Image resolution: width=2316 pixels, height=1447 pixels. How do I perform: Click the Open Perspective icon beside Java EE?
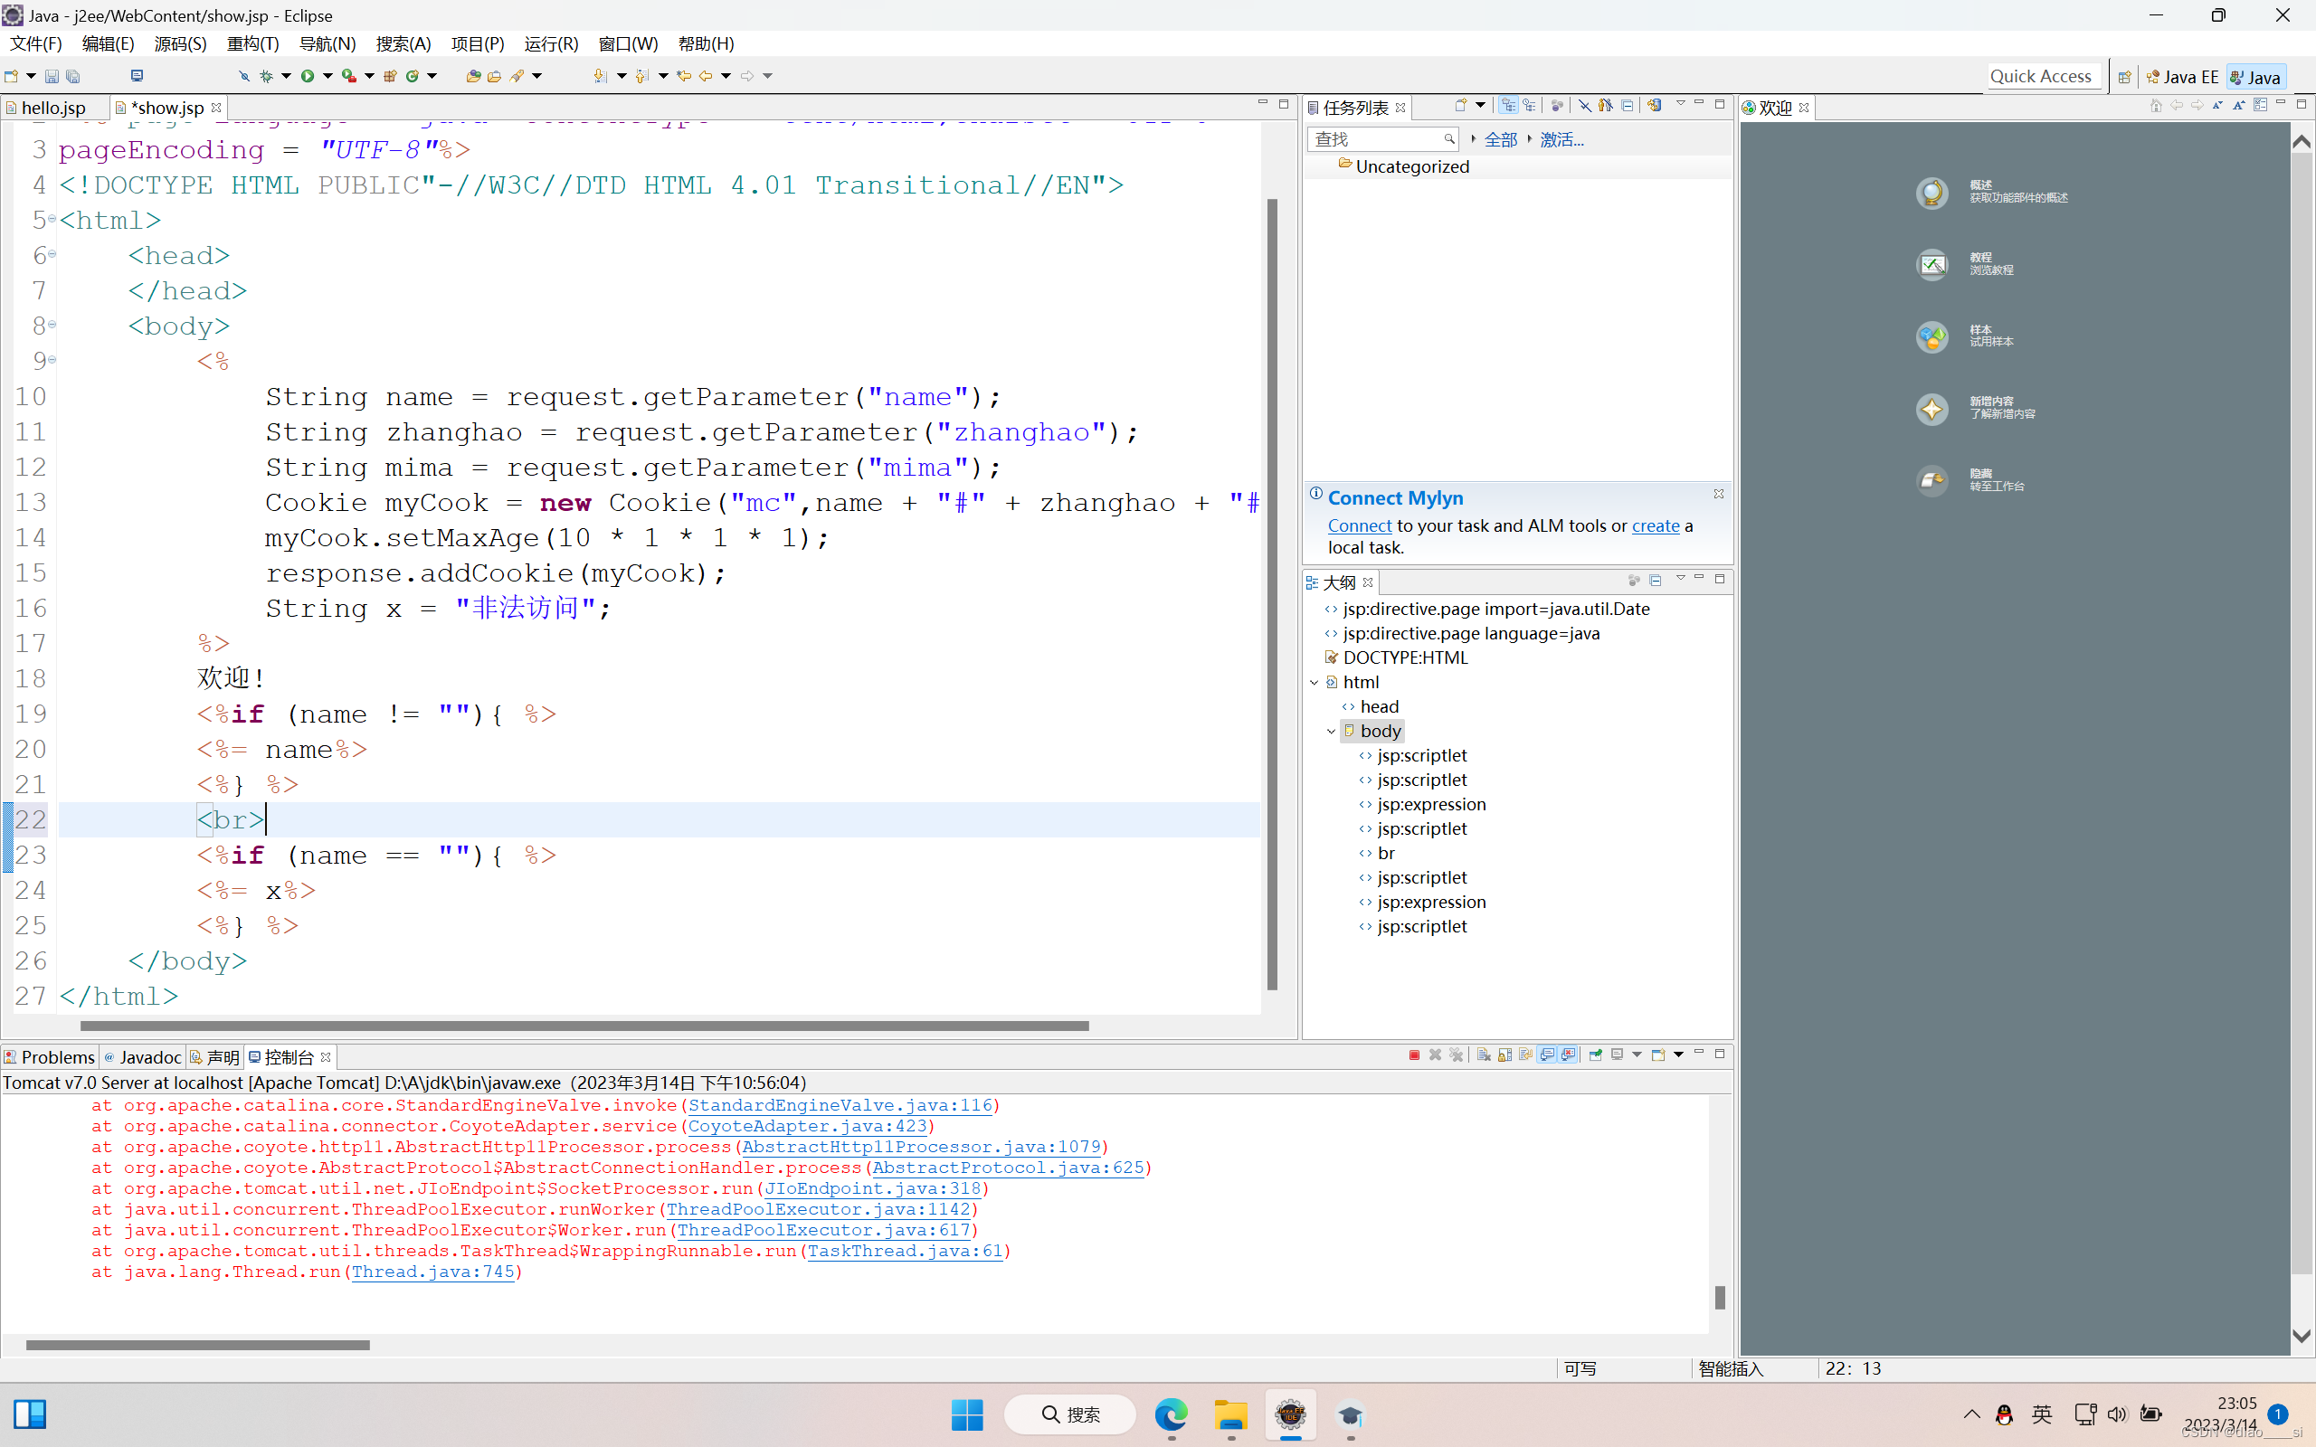2124,78
